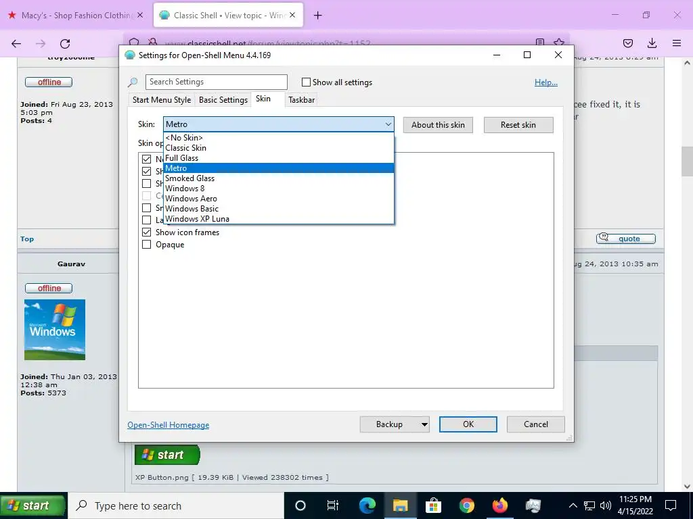Visit the Open-Shell Homepage link

tap(169, 425)
